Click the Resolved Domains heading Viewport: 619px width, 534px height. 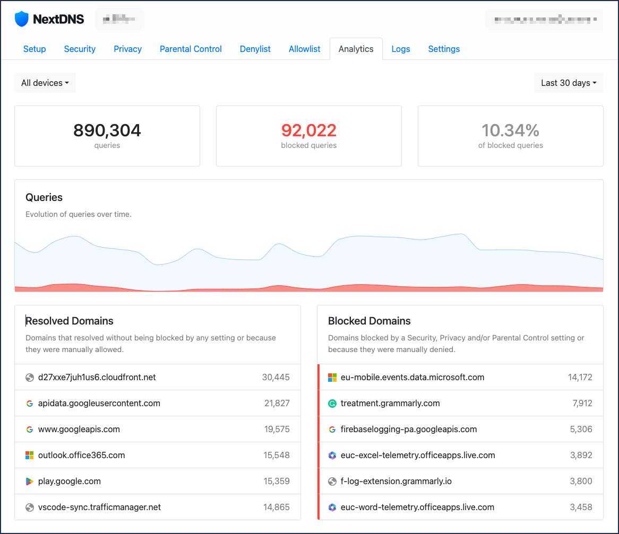pos(70,321)
